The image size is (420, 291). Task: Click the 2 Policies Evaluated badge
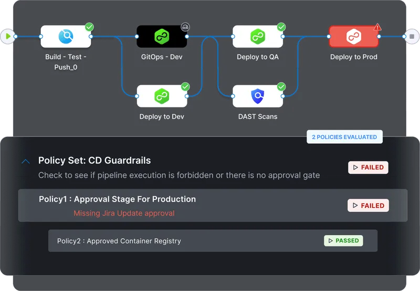[x=344, y=137]
